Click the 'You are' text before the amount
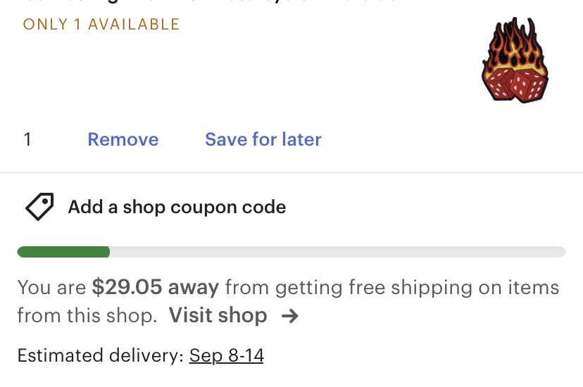The image size is (583, 387). tap(52, 287)
